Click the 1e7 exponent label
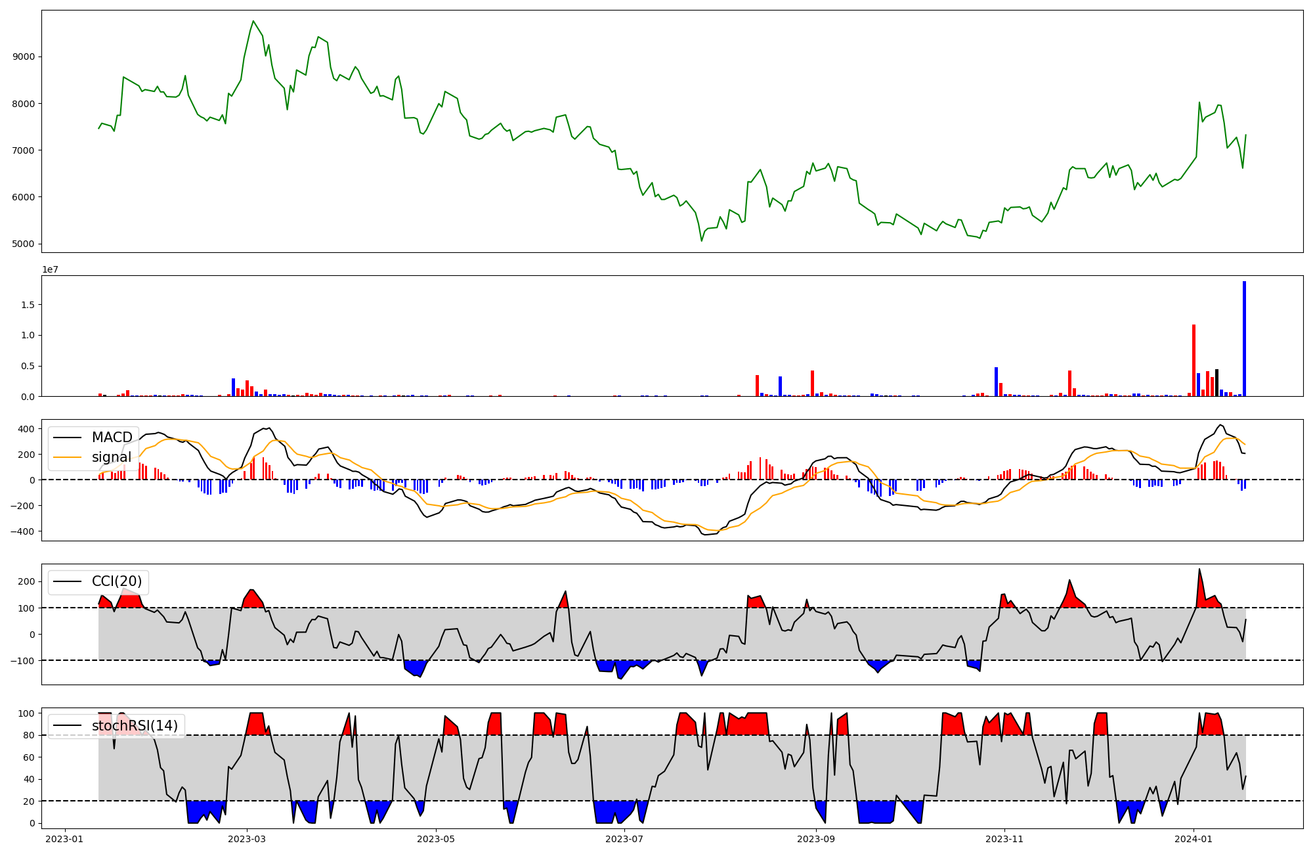The image size is (1313, 854). click(x=52, y=269)
